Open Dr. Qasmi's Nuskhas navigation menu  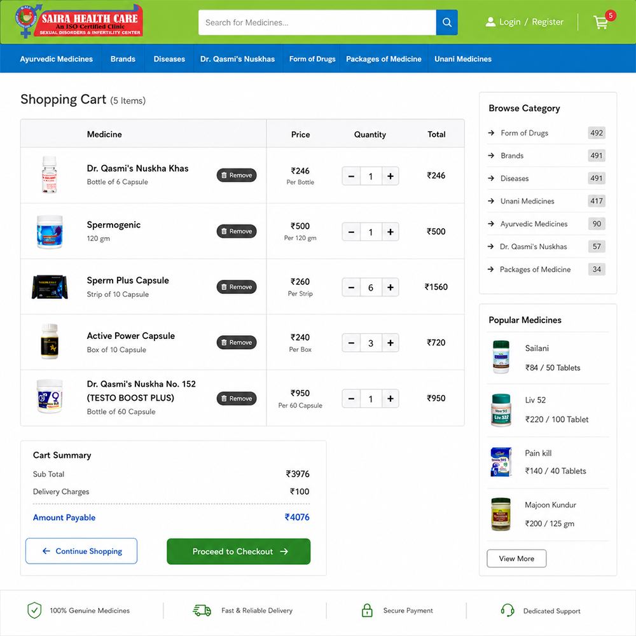237,59
